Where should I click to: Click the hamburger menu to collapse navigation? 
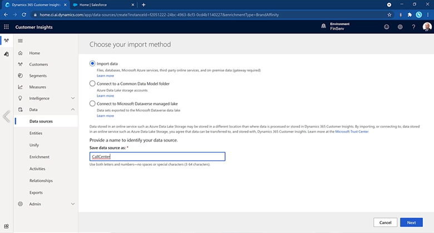pyautogui.click(x=20, y=41)
